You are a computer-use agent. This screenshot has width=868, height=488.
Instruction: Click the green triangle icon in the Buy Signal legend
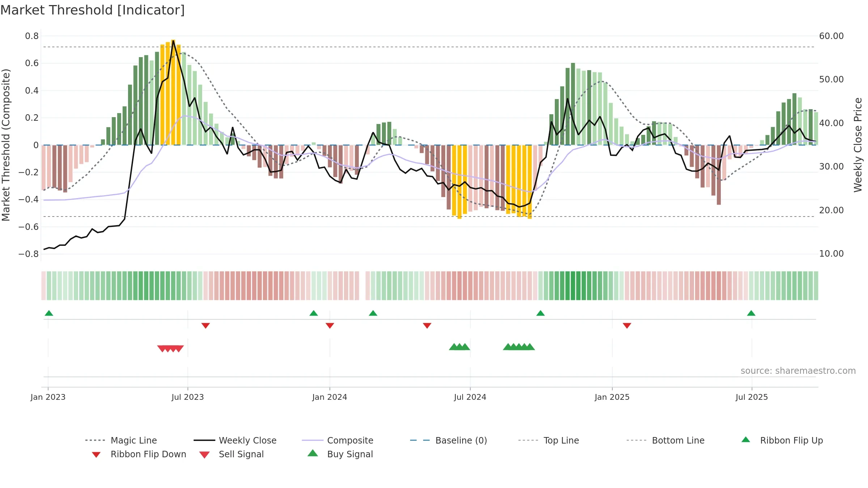[x=313, y=453]
